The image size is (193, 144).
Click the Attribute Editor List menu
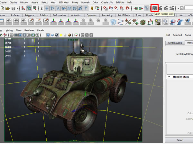pos(168,35)
